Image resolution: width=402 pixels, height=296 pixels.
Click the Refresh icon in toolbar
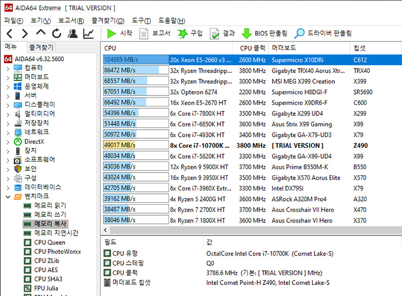[57, 33]
